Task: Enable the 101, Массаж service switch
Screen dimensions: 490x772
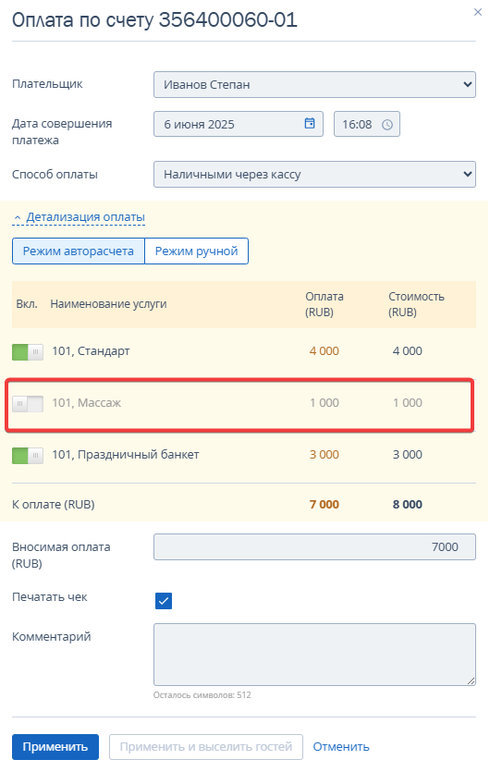Action: (x=28, y=404)
